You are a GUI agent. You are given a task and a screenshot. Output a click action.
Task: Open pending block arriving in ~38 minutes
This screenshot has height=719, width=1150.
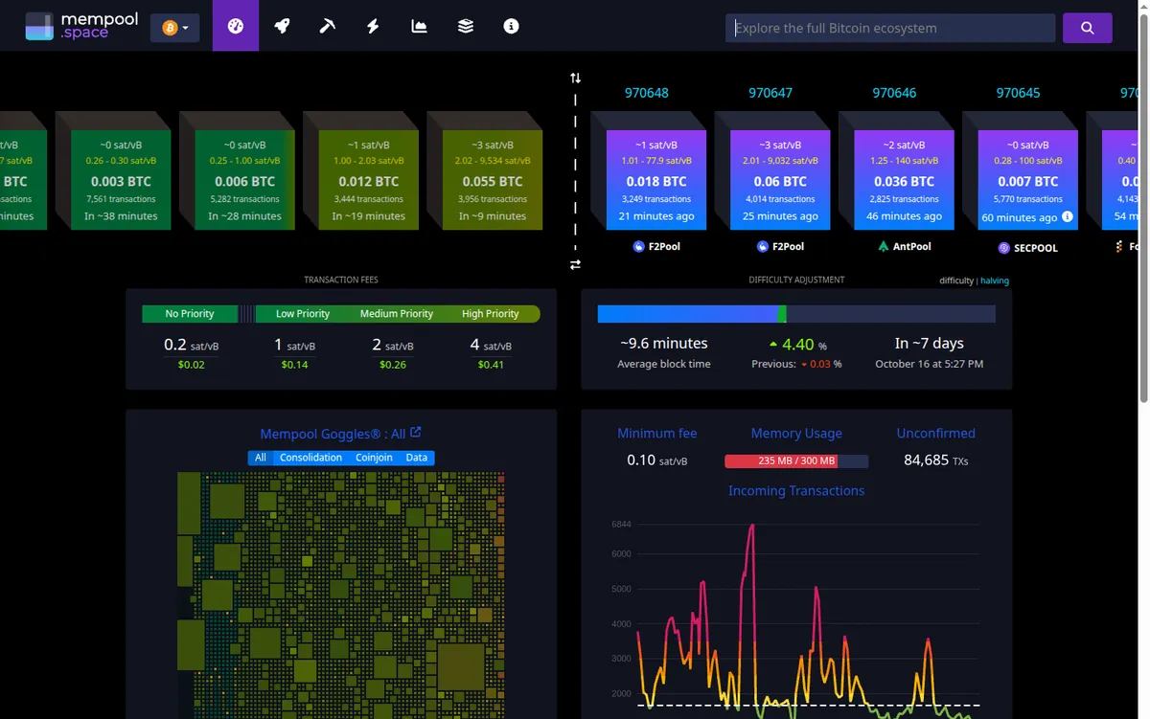121,180
